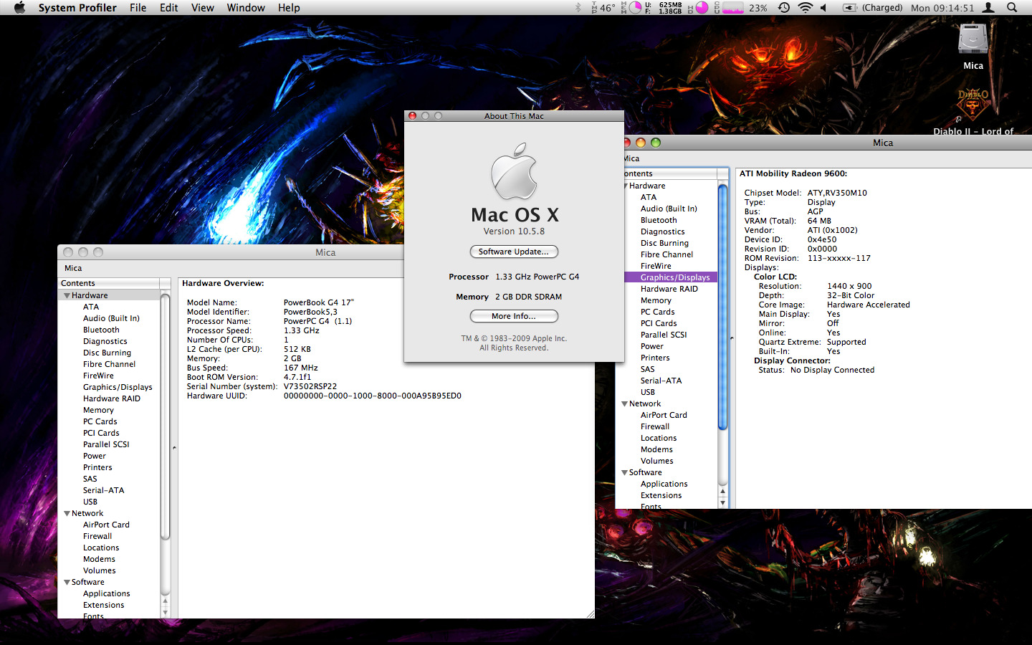The height and width of the screenshot is (645, 1032).
Task: Click scroll down arrow in Graphics/Displays sidebar
Action: coord(722,503)
